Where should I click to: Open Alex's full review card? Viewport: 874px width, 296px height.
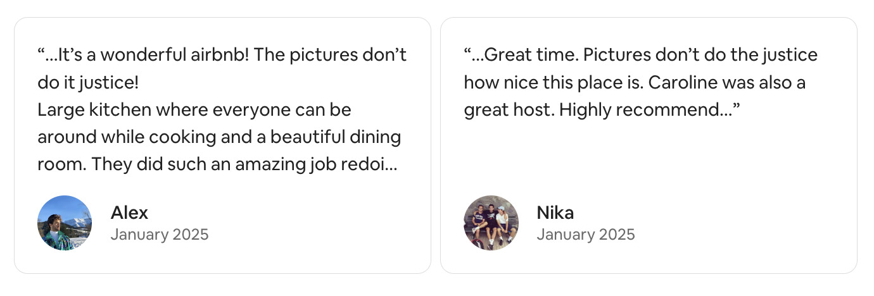[222, 145]
